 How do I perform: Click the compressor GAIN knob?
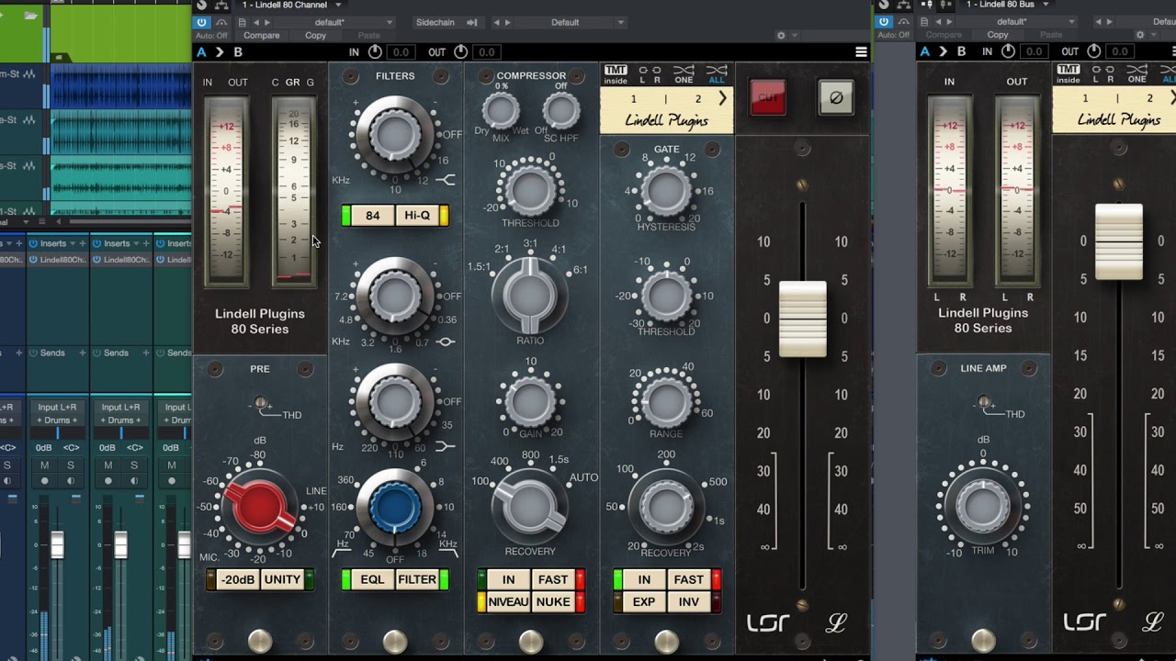[530, 400]
